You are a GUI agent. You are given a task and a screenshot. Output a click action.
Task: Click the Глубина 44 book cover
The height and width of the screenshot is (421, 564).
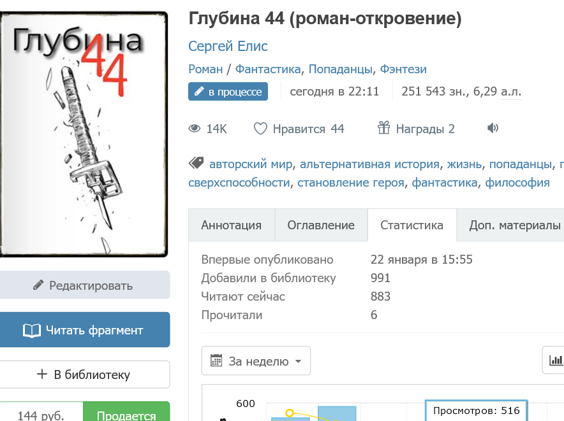[84, 134]
